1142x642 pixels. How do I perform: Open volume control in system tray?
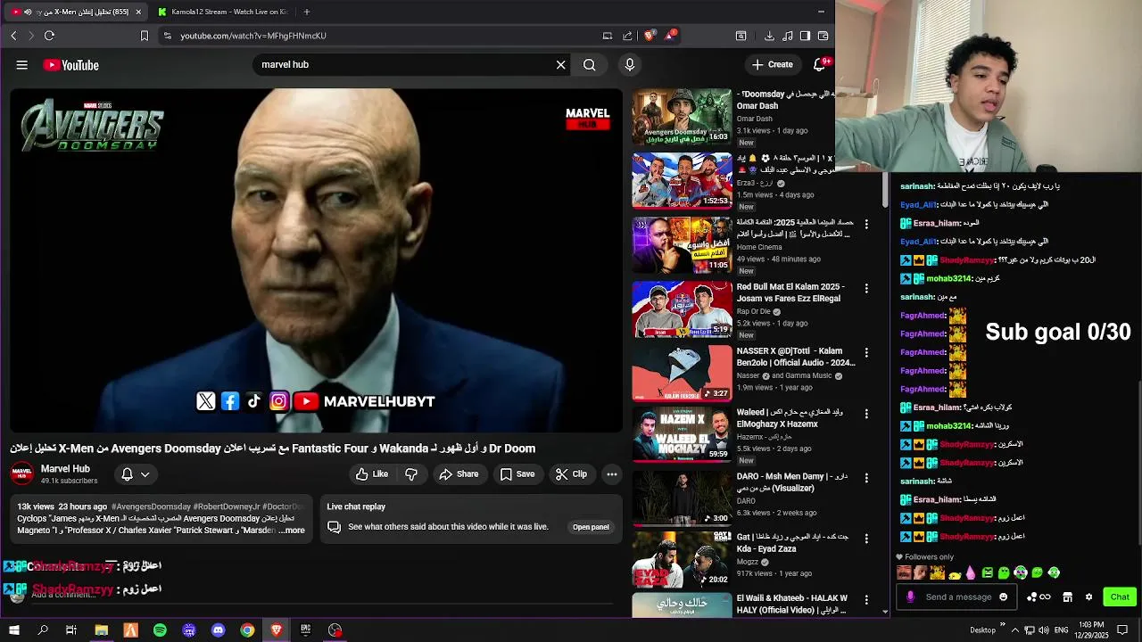(1044, 630)
